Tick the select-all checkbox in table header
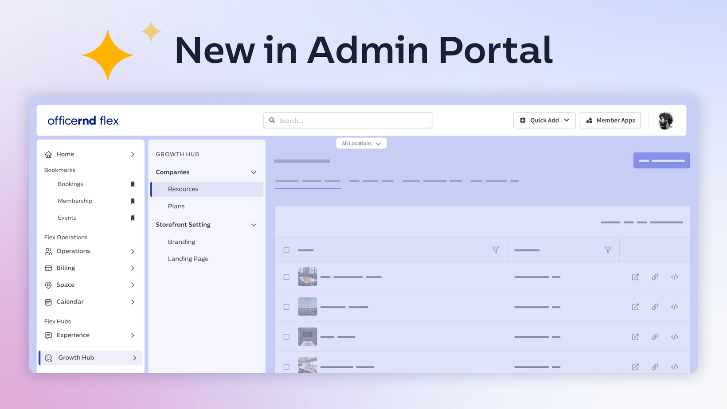The image size is (727, 409). click(x=287, y=250)
